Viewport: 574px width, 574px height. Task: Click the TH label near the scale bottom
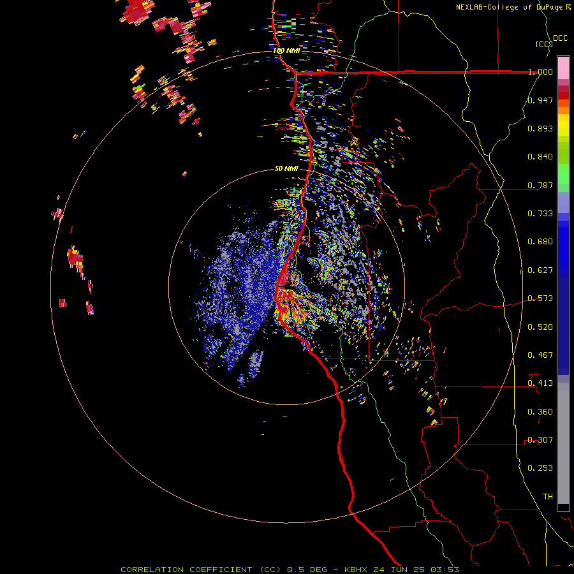[548, 497]
